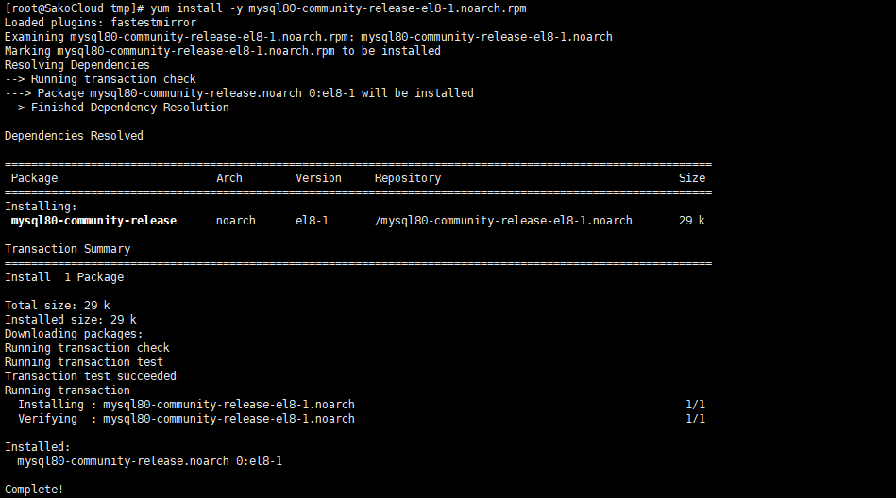Click the unindented "Running transaction check" line
This screenshot has height=498, width=896.
[x=87, y=348]
